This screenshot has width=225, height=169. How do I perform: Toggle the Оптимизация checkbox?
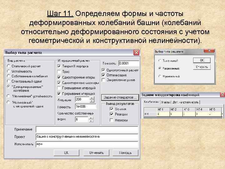pyautogui.click(x=103, y=75)
